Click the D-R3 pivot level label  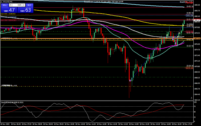click(190, 6)
